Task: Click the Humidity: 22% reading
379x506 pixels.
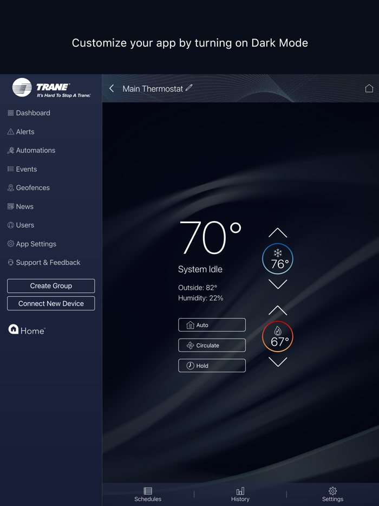Action: 201,298
